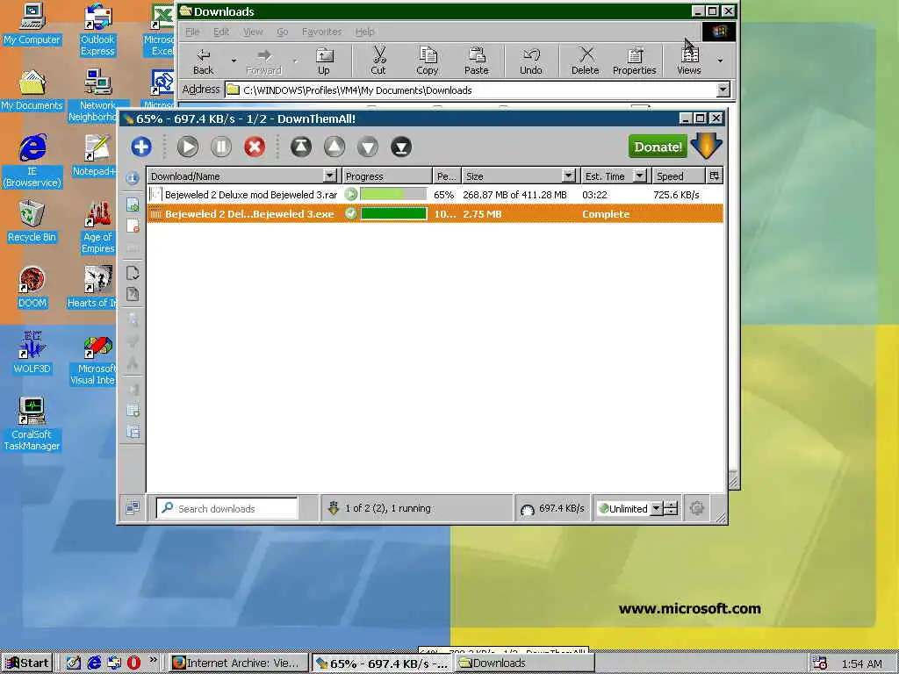899x674 pixels.
Task: Expand quick launch overflow chevron
Action: (153, 660)
